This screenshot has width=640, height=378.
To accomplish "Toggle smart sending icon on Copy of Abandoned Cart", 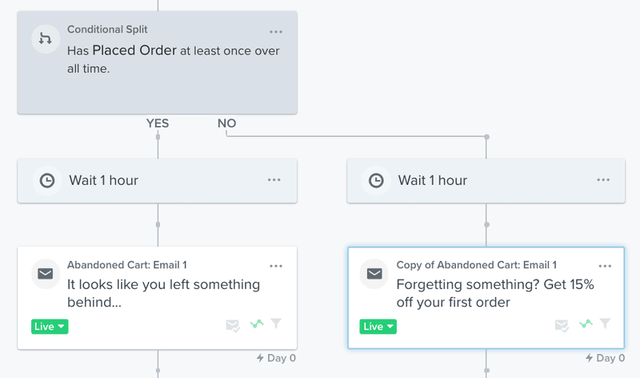I will click(x=562, y=326).
